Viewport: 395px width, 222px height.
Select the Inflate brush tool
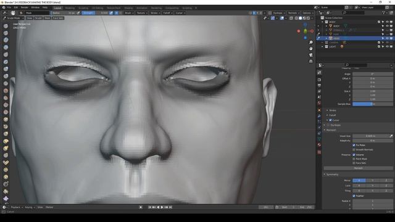(x=6, y=68)
